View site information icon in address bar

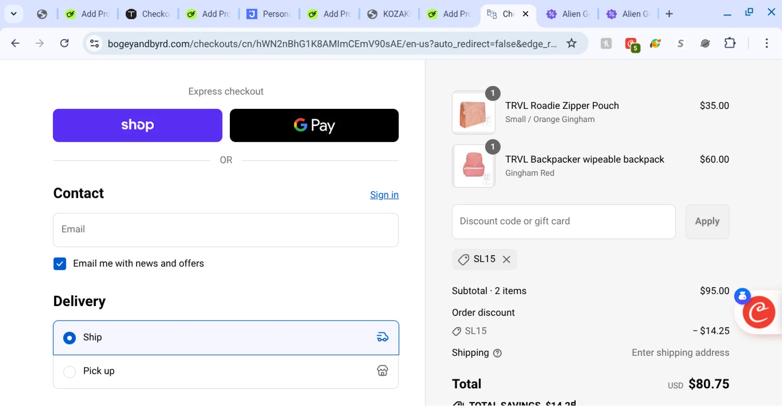pyautogui.click(x=94, y=43)
